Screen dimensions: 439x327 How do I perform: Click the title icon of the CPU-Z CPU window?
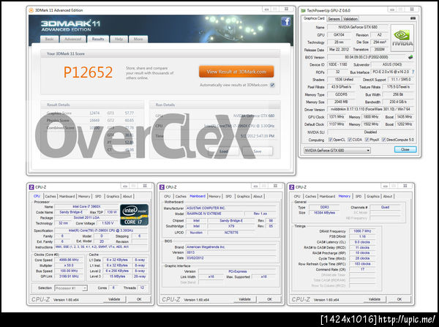(x=31, y=187)
